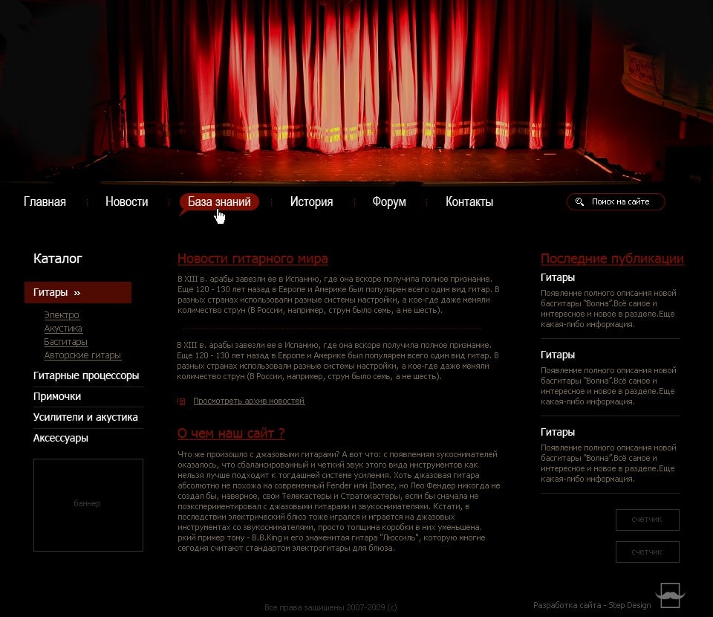Visit the Форум menu link
This screenshot has height=617, width=713.
(x=389, y=201)
